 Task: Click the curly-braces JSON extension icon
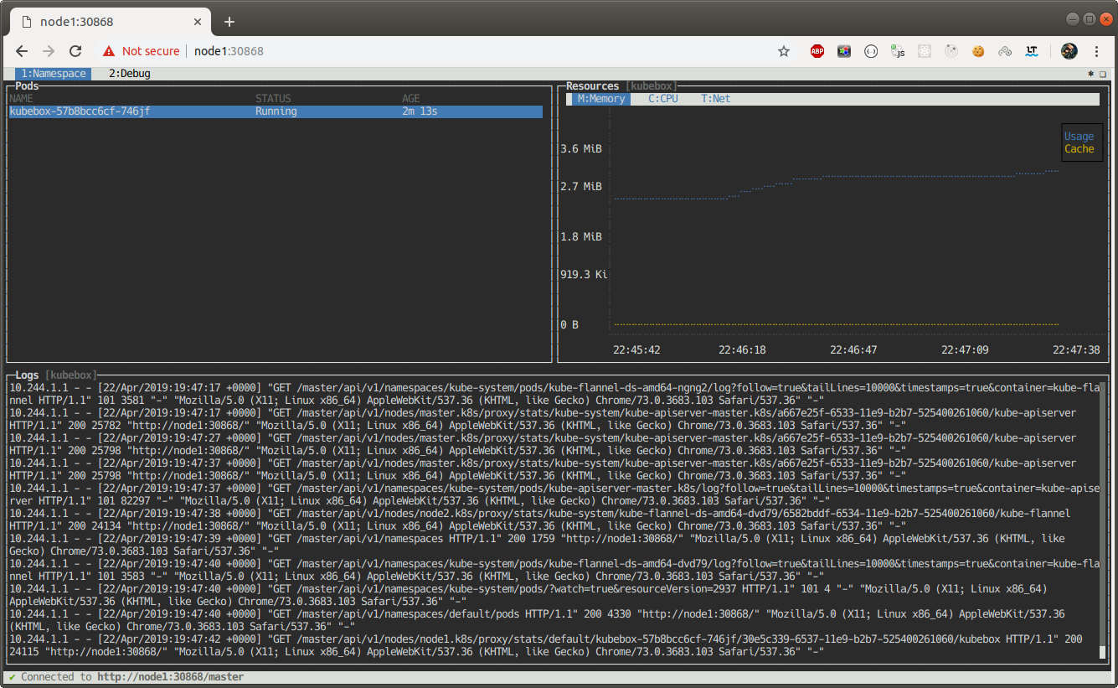click(871, 51)
